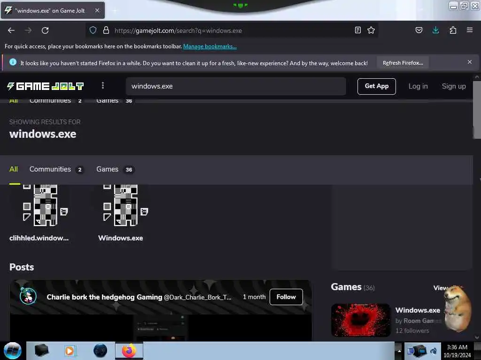Viewport: 481px width, 360px height.
Task: Dismiss the Firefox refresh notification bar
Action: pos(469,62)
